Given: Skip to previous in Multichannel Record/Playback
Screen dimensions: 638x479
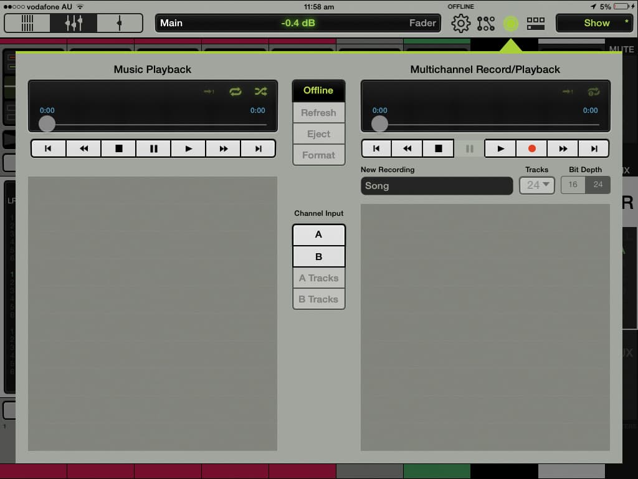Looking at the screenshot, I should click(x=376, y=148).
